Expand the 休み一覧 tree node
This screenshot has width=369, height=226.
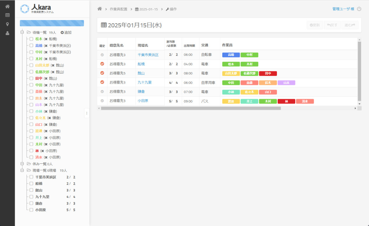click(x=22, y=164)
